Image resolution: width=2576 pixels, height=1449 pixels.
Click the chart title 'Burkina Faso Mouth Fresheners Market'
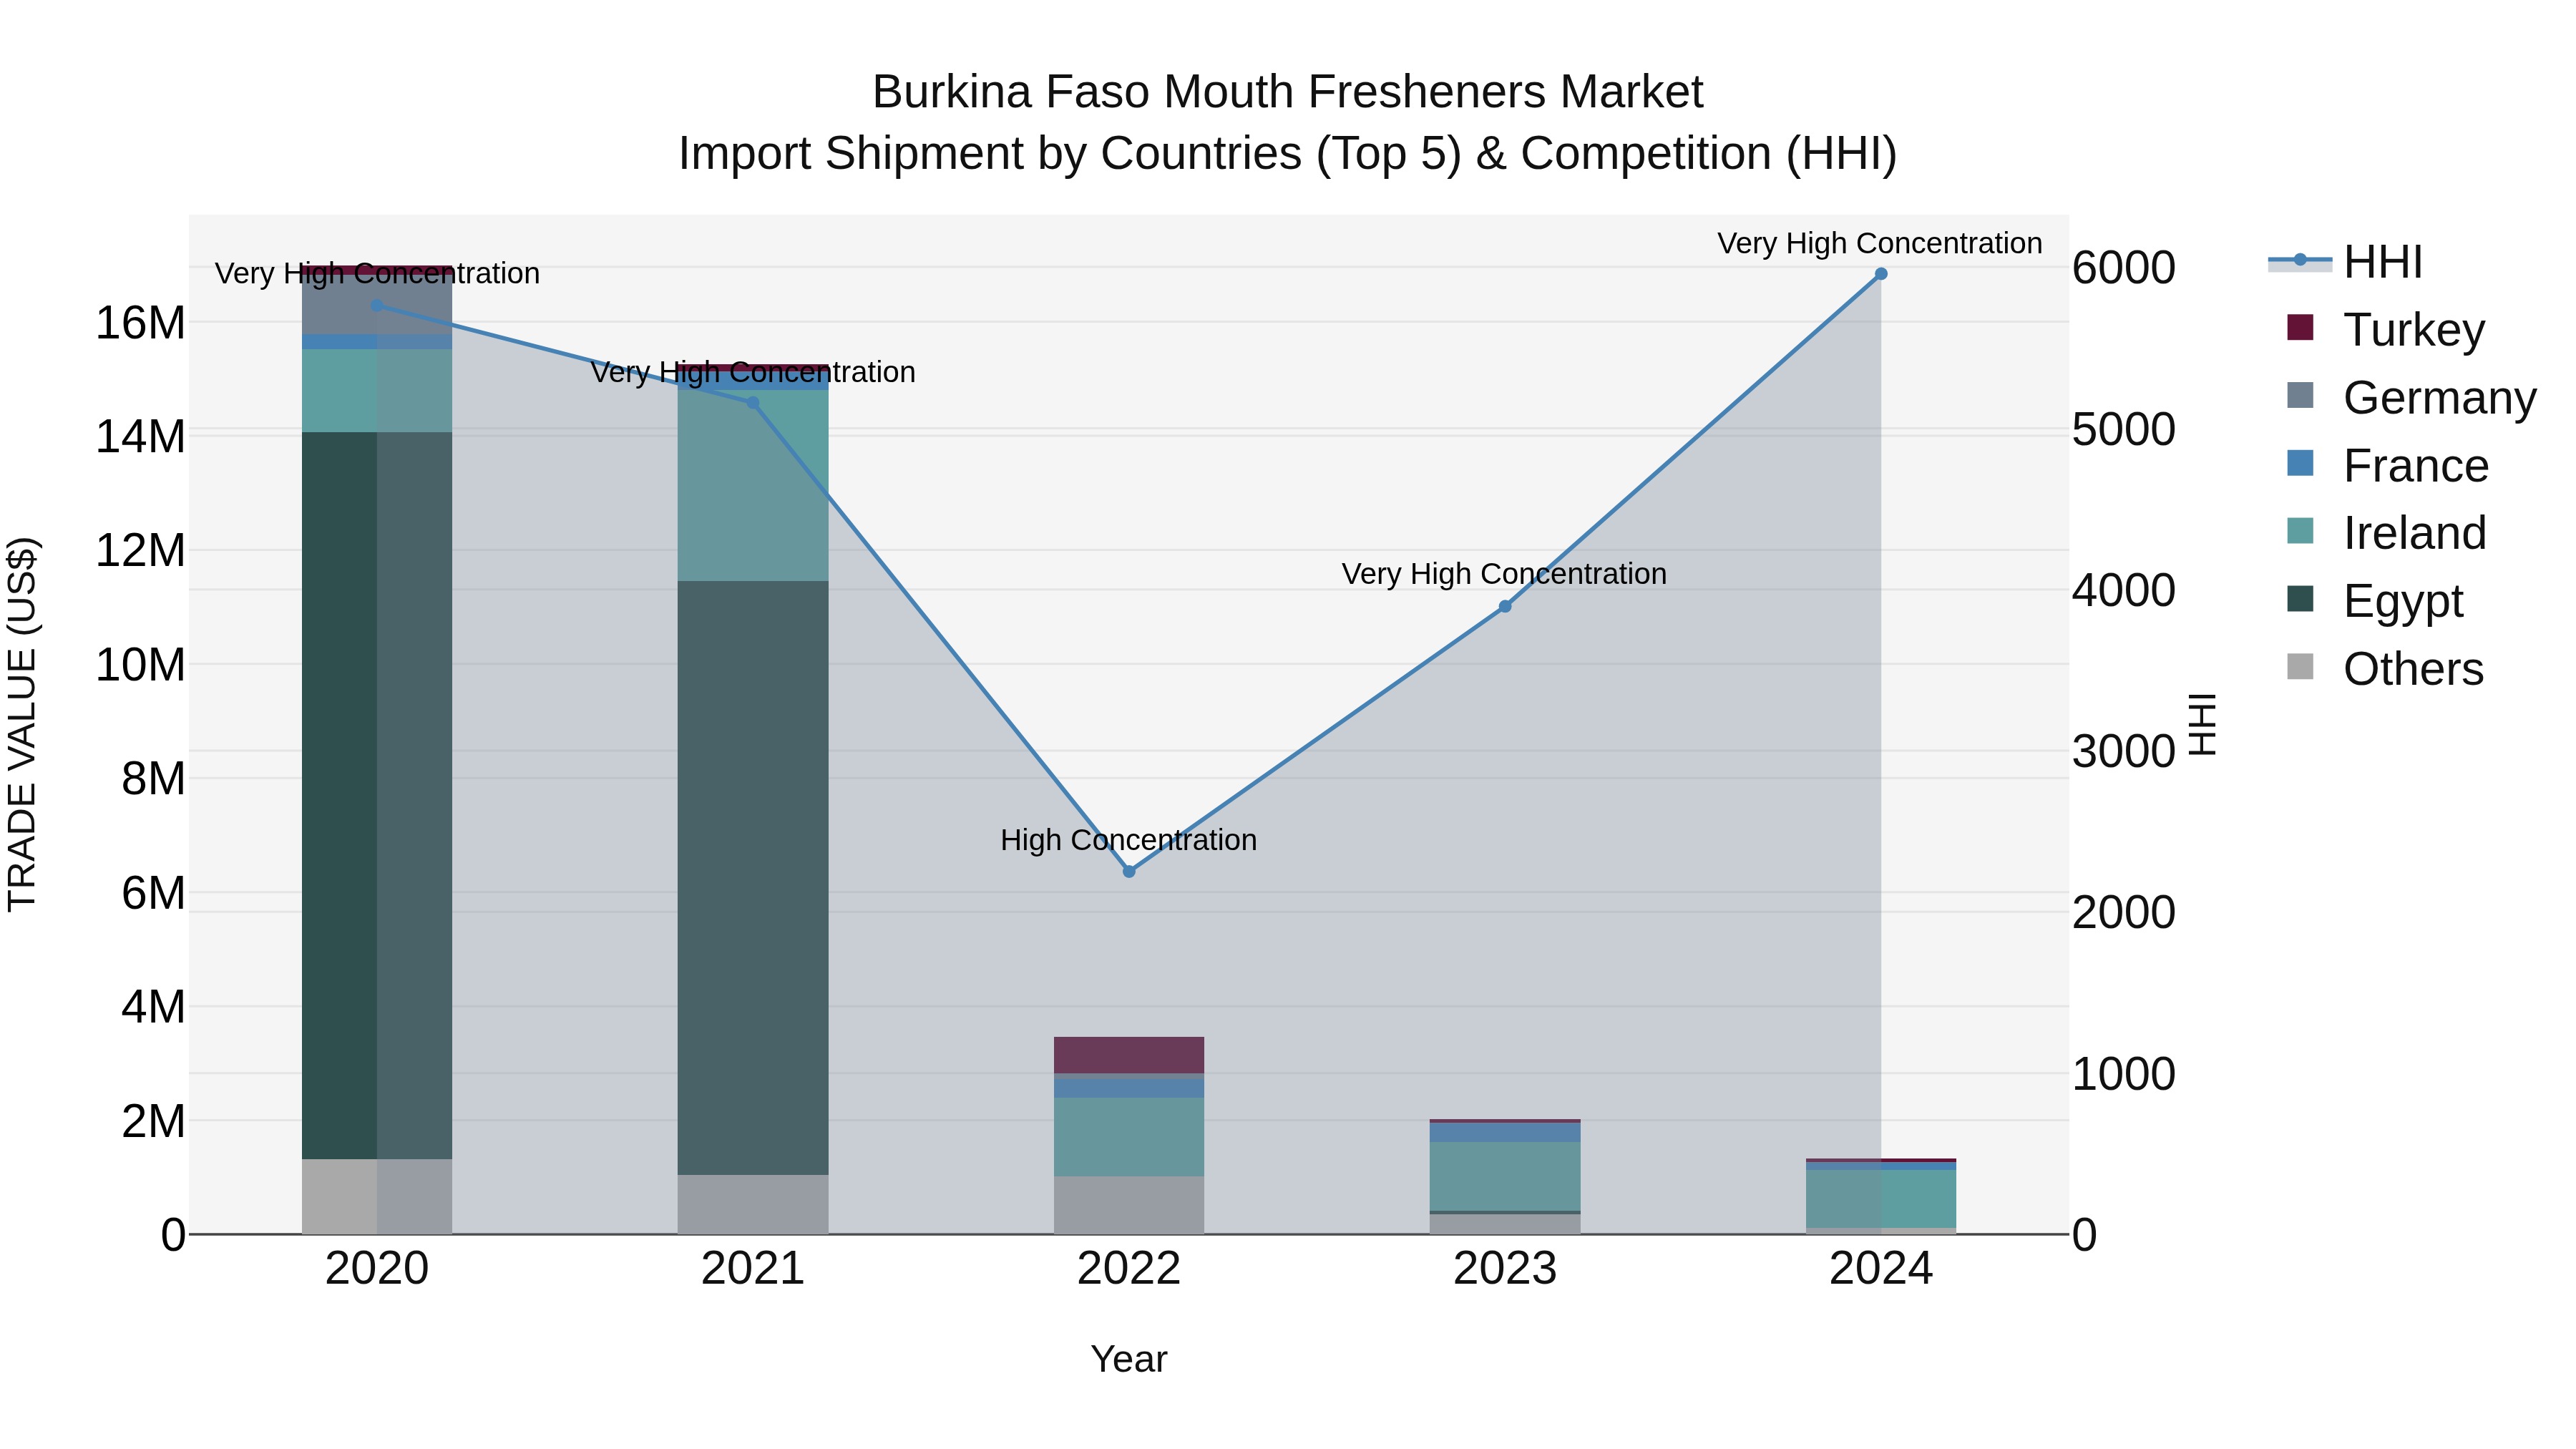click(x=1288, y=92)
